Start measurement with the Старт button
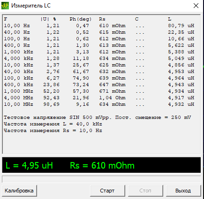The width and height of the screenshot is (204, 199). (107, 191)
